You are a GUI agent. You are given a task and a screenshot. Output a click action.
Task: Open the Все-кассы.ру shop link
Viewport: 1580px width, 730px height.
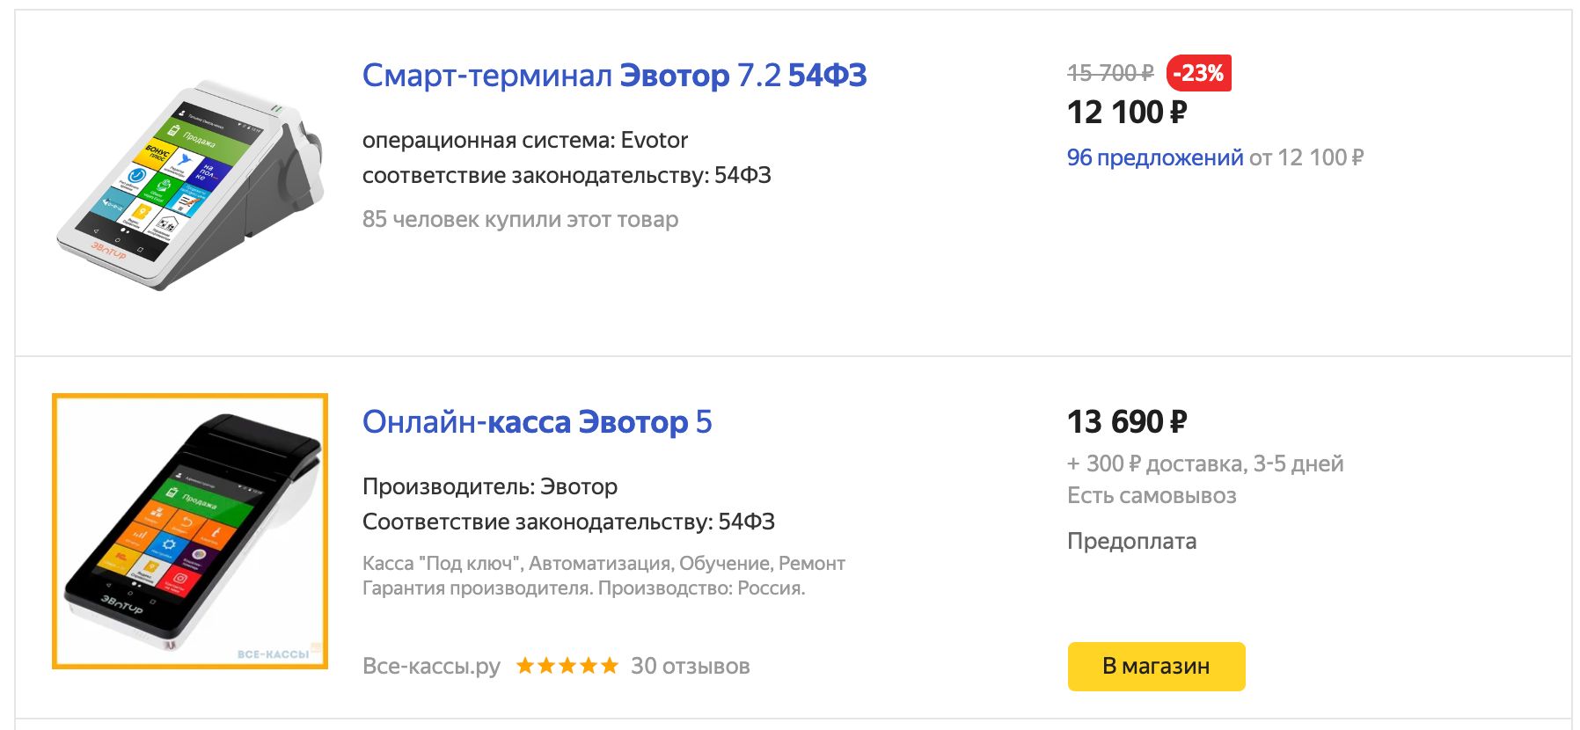[x=431, y=666]
